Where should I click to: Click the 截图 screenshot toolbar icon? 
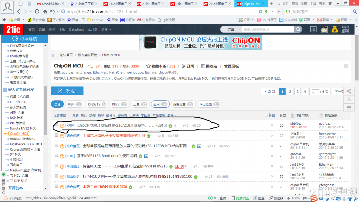tap(338, 20)
